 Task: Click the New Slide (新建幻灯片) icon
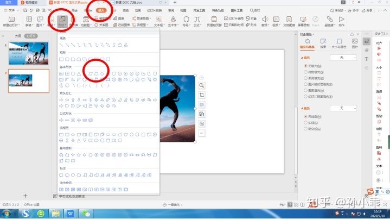click(x=11, y=19)
